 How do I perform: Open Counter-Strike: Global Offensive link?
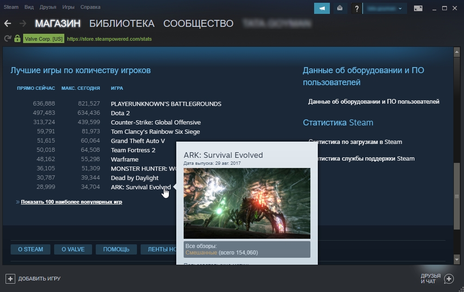[x=155, y=122]
